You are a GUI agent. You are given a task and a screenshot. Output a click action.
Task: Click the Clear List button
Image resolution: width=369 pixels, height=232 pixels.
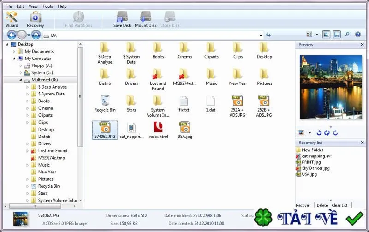pyautogui.click(x=339, y=205)
